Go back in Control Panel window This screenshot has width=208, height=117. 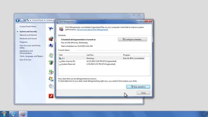click(x=18, y=20)
